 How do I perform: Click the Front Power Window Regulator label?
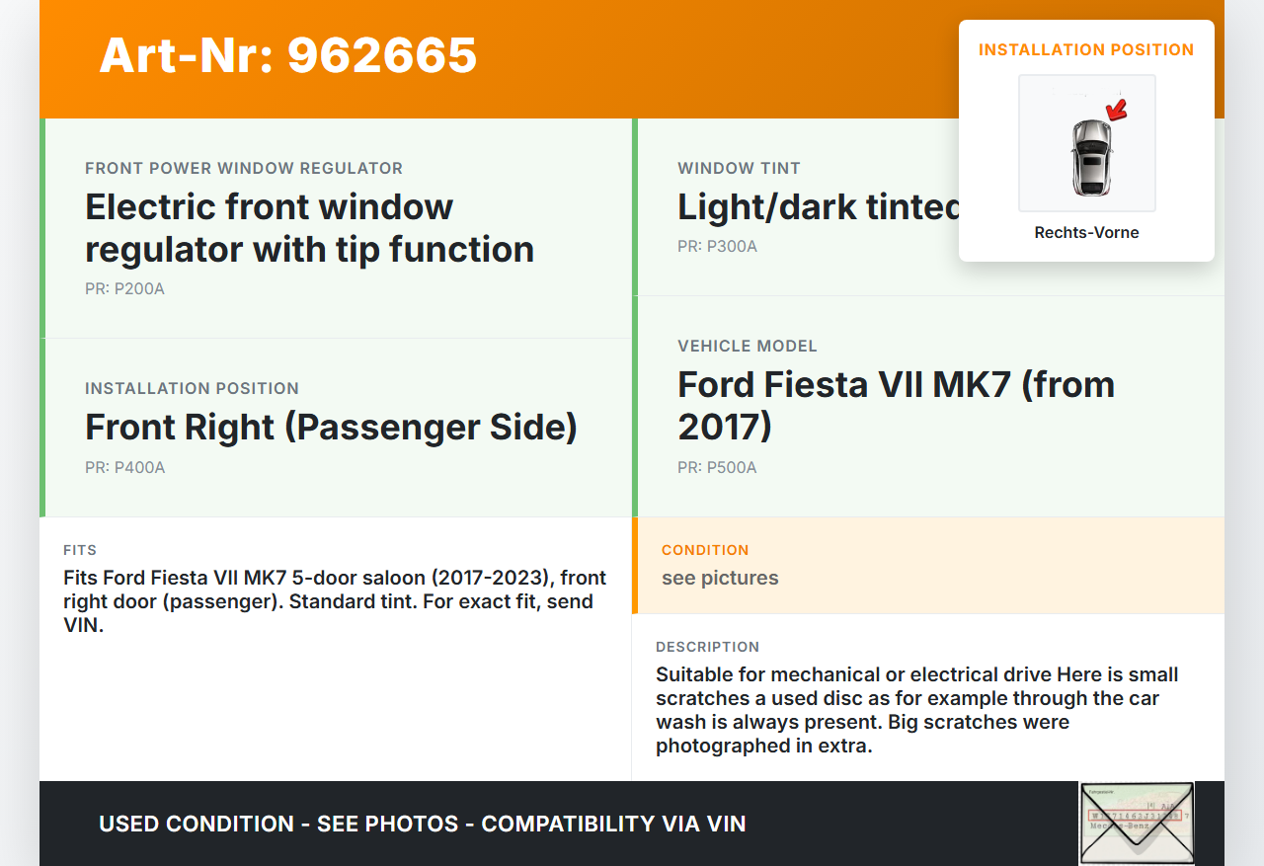tap(244, 168)
